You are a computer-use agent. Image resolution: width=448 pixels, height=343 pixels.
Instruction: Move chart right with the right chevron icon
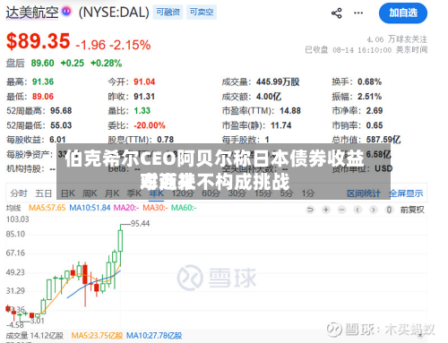(373, 210)
